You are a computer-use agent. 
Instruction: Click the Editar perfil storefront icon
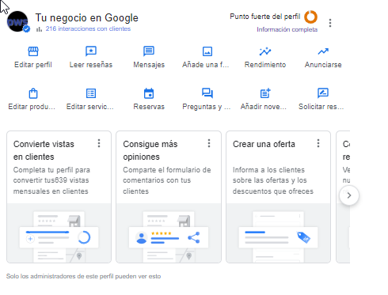tap(33, 51)
